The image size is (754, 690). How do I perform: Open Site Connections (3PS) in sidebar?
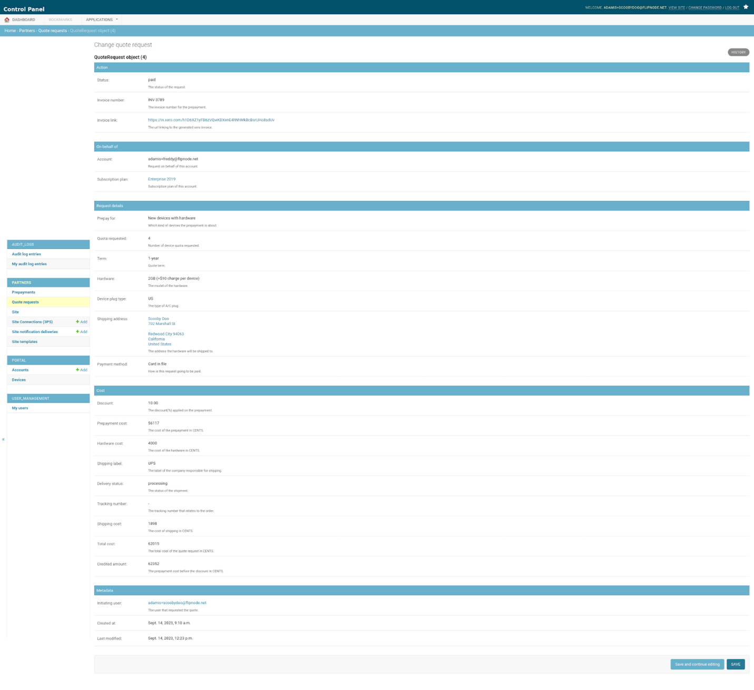(x=32, y=322)
